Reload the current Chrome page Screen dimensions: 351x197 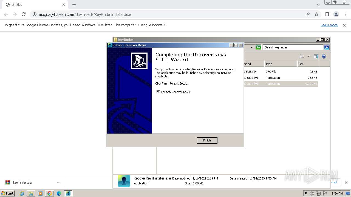[24, 14]
